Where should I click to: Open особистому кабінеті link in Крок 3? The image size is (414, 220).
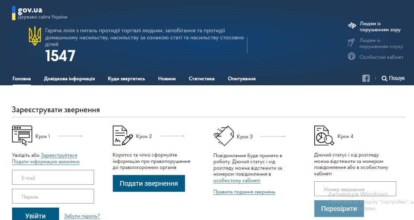pyautogui.click(x=237, y=181)
